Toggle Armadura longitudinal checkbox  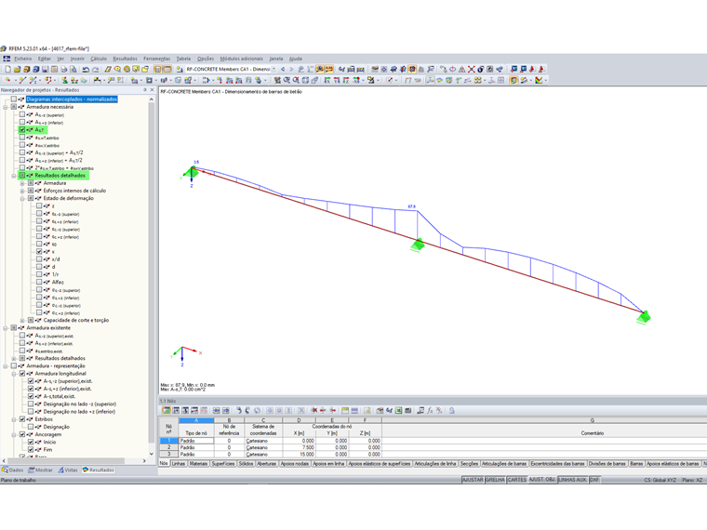pyautogui.click(x=22, y=374)
